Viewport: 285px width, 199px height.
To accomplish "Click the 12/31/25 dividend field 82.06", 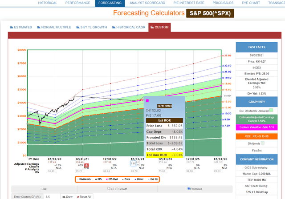I will coord(190,171).
